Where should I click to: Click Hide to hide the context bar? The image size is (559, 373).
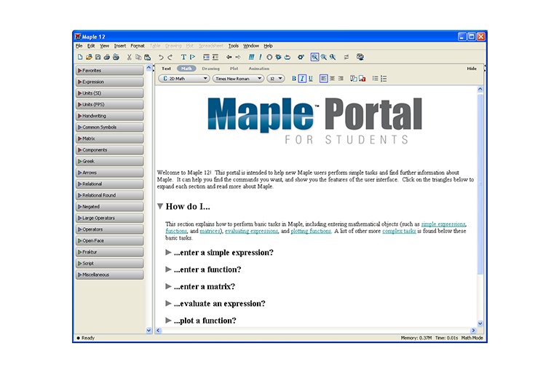click(x=472, y=68)
